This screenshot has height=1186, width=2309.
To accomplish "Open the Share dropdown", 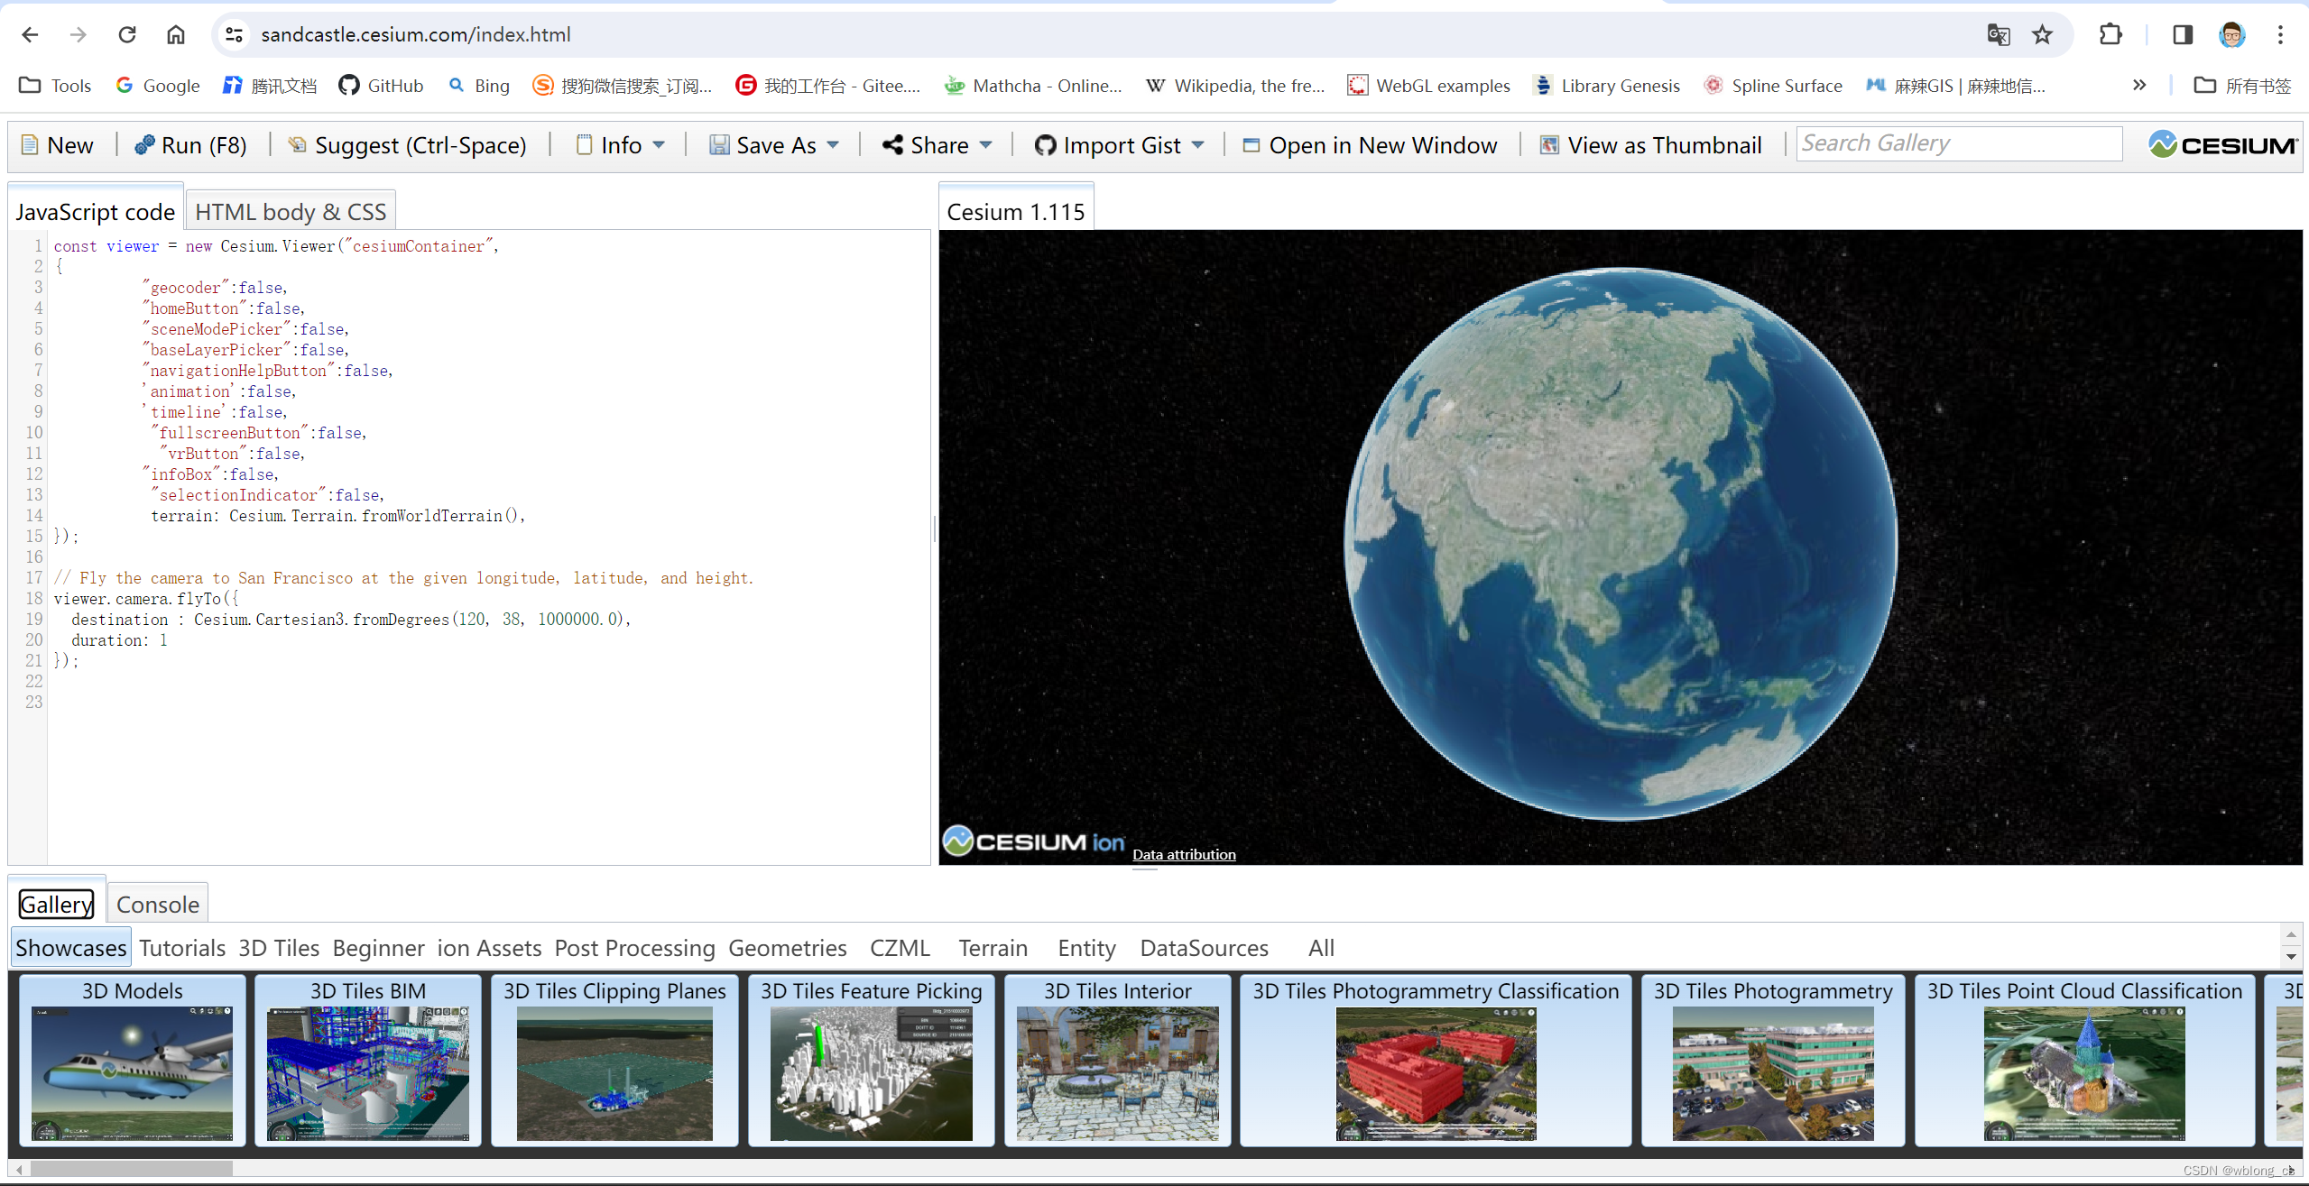I will (936, 144).
